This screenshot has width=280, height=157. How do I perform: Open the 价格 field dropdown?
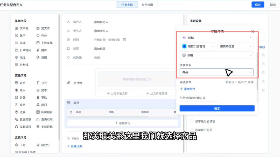pyautogui.click(x=216, y=55)
